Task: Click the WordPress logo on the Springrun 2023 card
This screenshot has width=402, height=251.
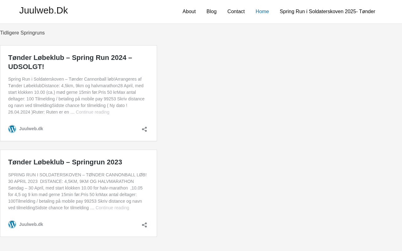Action: coord(12,224)
